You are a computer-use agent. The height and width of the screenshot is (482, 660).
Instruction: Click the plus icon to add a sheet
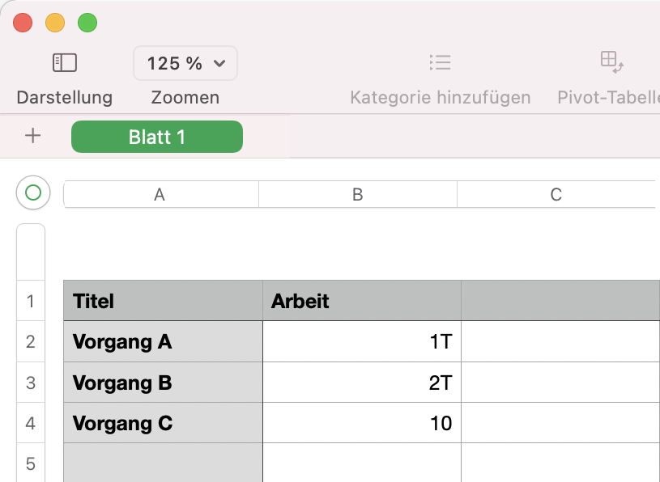click(x=32, y=136)
